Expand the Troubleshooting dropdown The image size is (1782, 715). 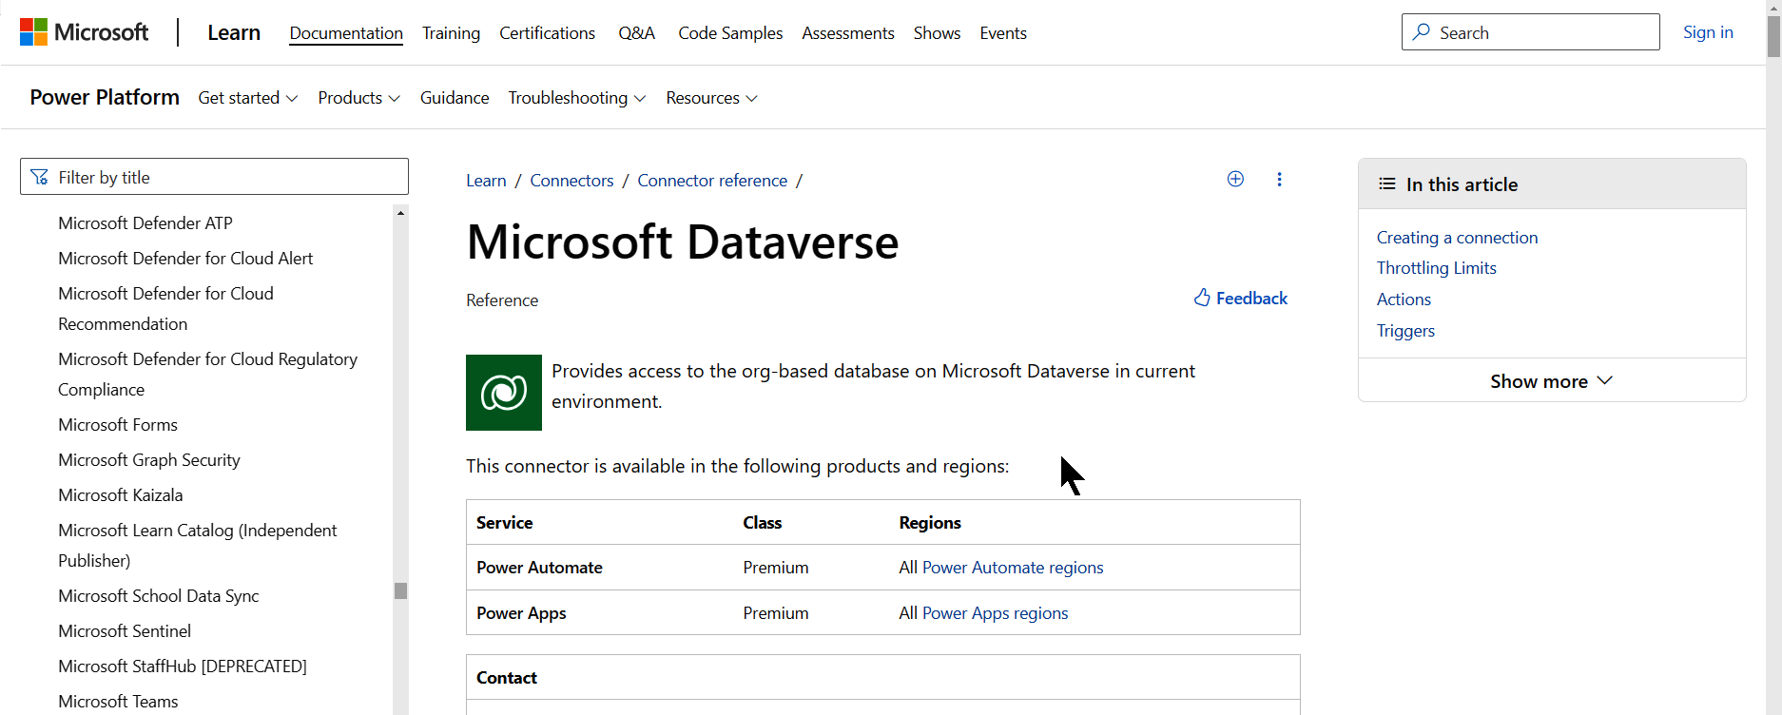[577, 98]
